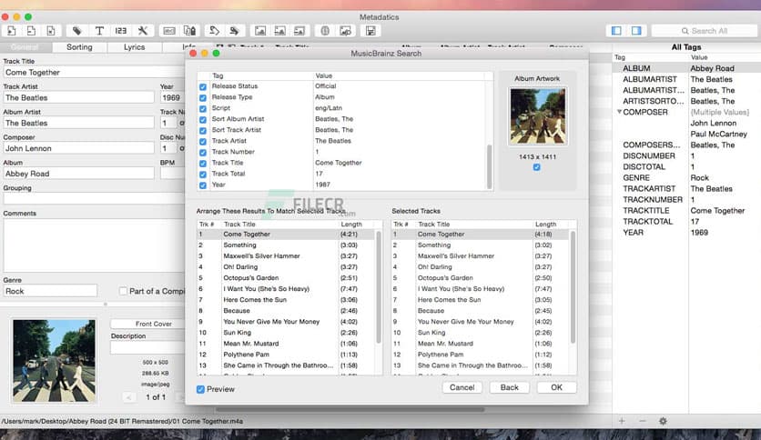
Task: Open the wrench and screwdriver tools icon
Action: pyautogui.click(x=143, y=31)
